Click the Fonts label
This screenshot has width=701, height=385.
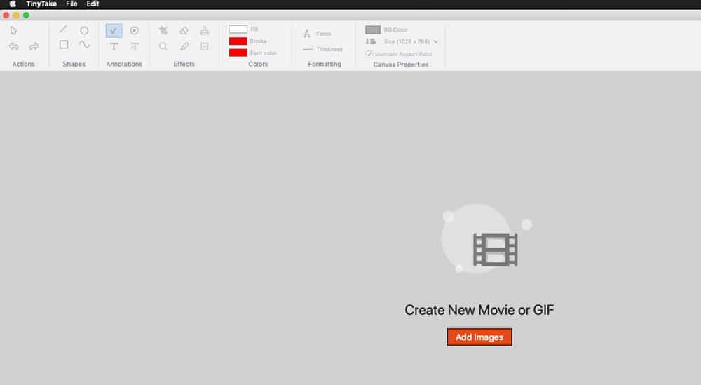(x=324, y=34)
